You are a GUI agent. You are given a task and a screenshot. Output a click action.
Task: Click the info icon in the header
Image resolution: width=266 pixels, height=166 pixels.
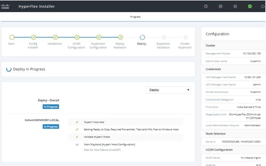[220, 6]
